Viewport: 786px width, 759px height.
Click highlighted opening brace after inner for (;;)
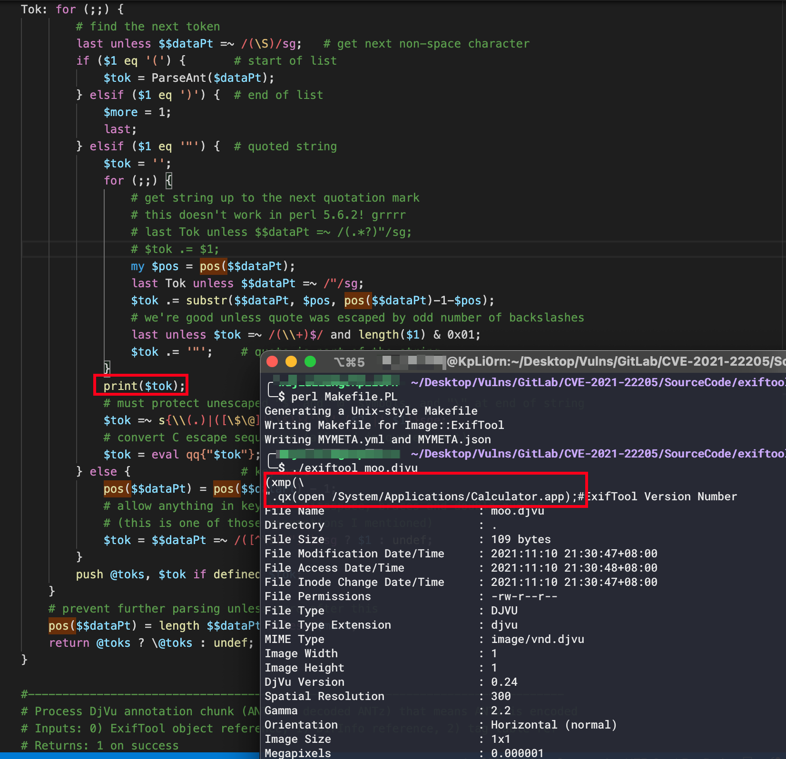tap(169, 181)
